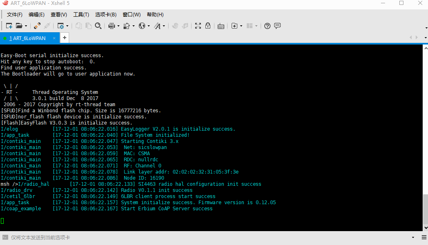
Task: Click the Copy icon in toolbar
Action: click(79, 26)
